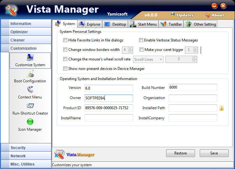Expand the Information section
235x169 pixels.
26,23
